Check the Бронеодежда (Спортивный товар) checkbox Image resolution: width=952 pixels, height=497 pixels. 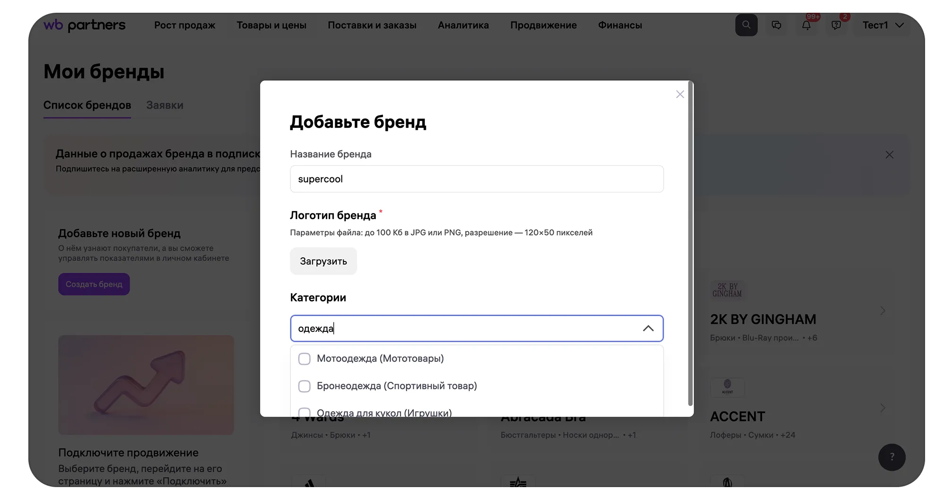point(305,386)
